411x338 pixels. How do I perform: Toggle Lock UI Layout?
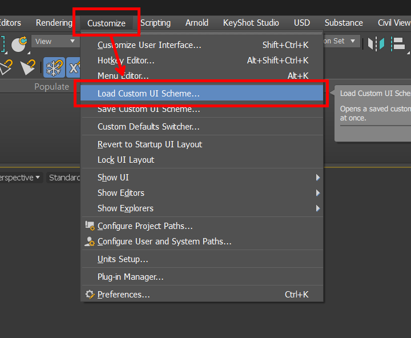click(x=202, y=160)
